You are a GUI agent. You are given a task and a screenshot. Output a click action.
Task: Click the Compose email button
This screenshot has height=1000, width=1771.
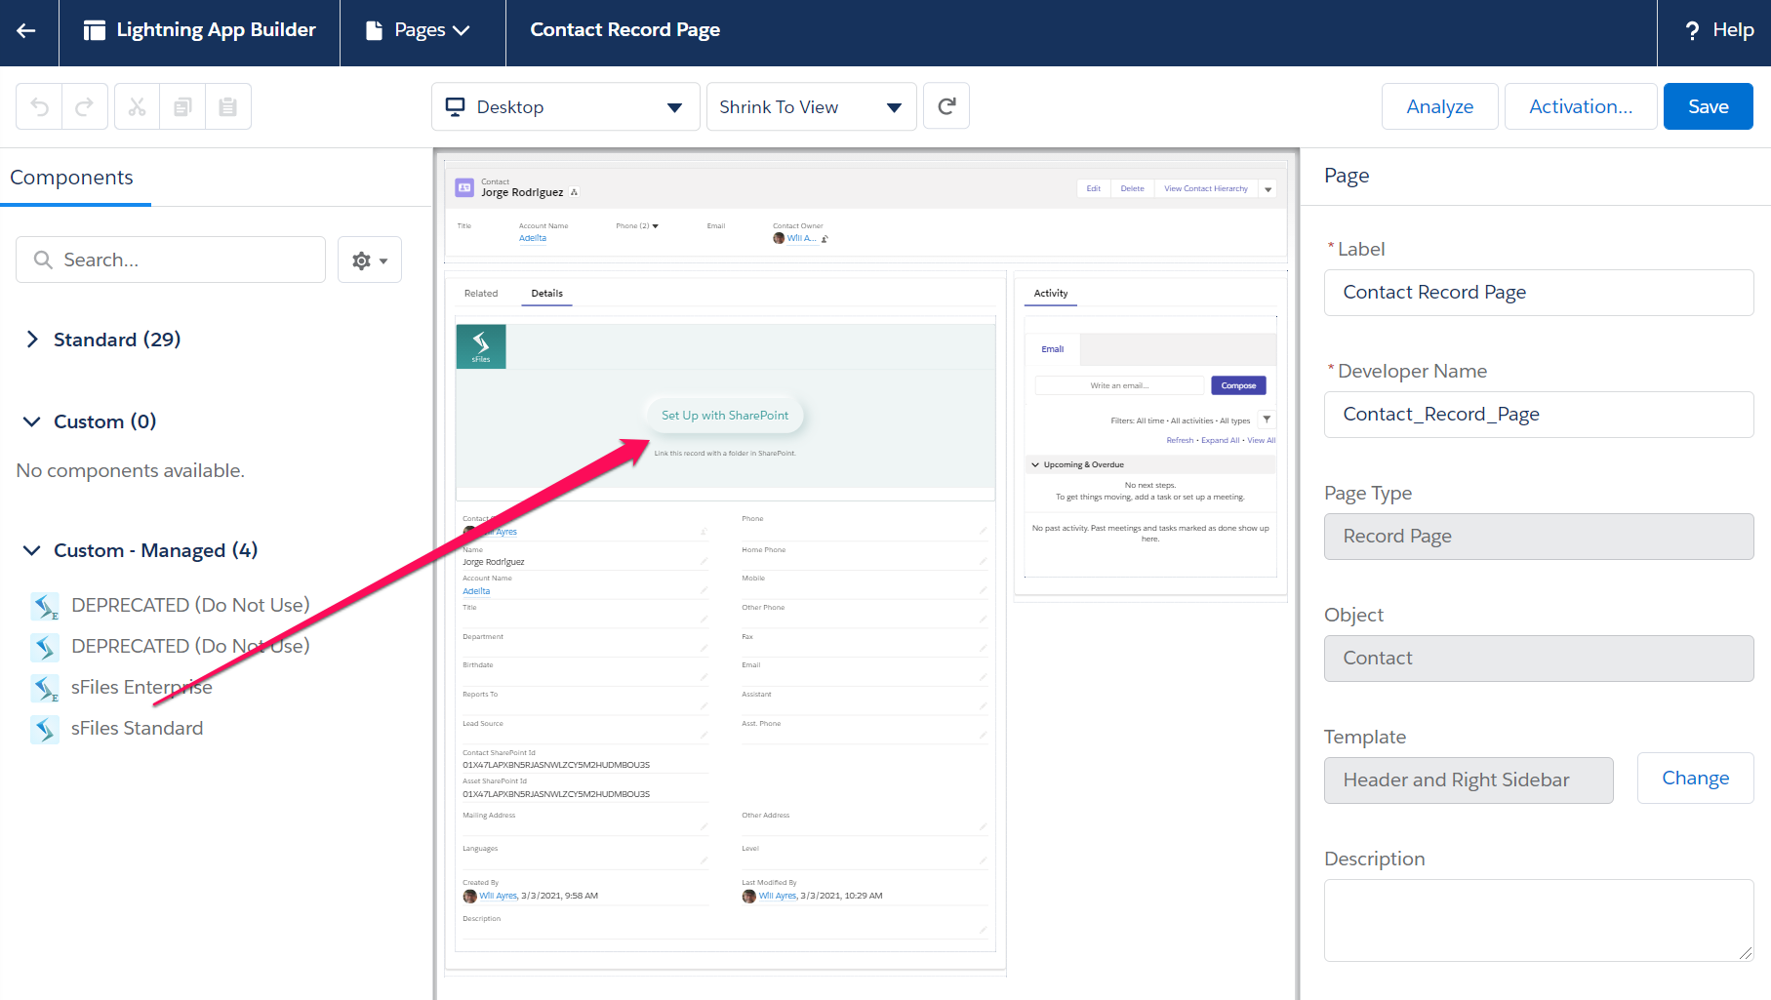tap(1238, 385)
